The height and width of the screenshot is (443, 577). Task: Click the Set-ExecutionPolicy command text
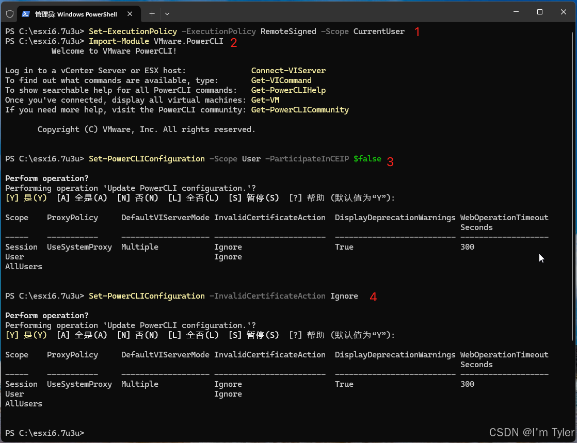(x=133, y=31)
